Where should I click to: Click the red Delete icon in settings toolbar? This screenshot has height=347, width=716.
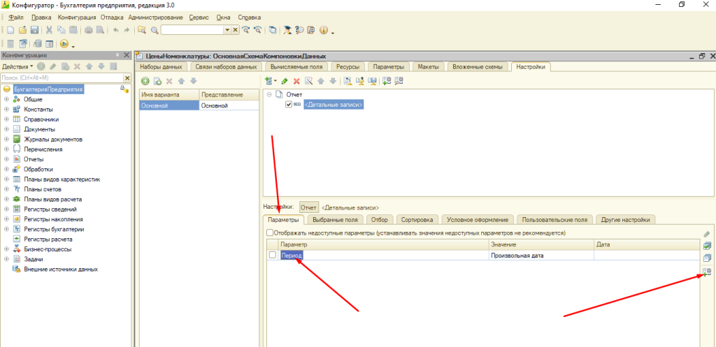296,81
